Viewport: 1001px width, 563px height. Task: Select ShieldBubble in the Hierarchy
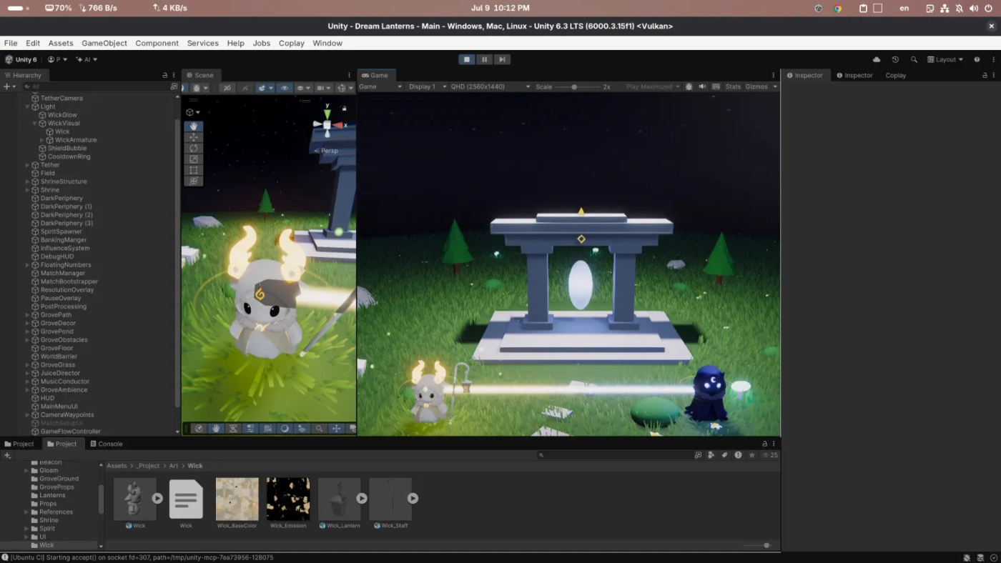coord(68,148)
